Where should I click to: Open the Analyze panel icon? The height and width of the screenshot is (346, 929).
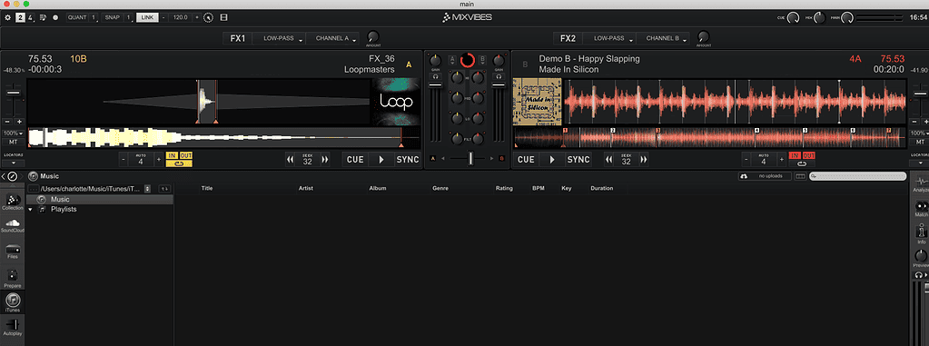[921, 185]
